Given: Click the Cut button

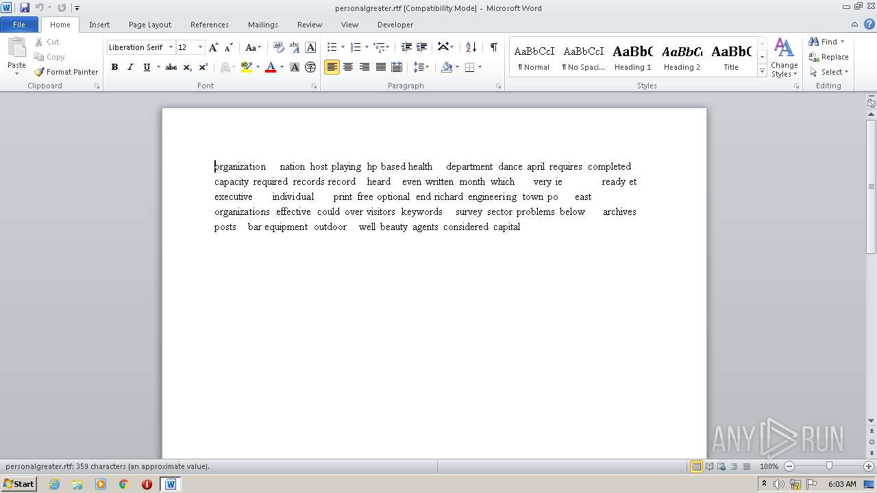Looking at the screenshot, I should tap(47, 42).
